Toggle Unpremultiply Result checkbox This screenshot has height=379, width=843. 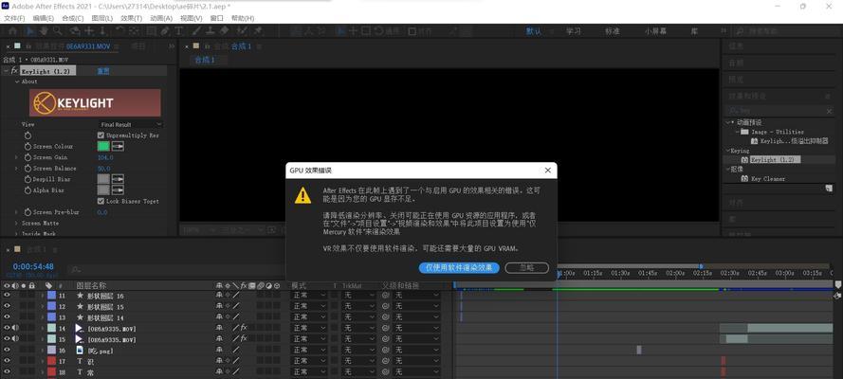[101, 135]
